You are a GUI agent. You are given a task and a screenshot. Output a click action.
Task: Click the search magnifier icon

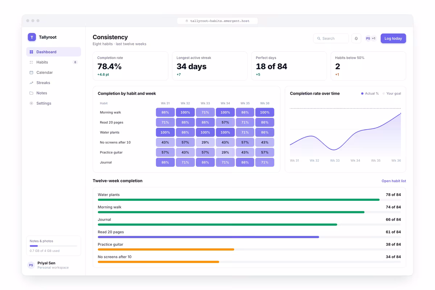pyautogui.click(x=319, y=38)
